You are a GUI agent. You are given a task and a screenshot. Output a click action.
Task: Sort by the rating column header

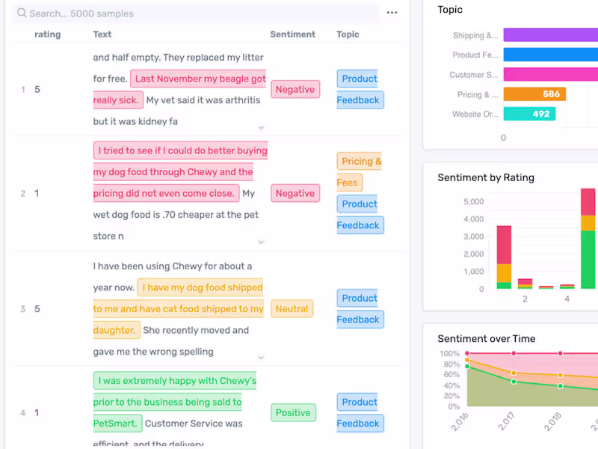coord(48,34)
